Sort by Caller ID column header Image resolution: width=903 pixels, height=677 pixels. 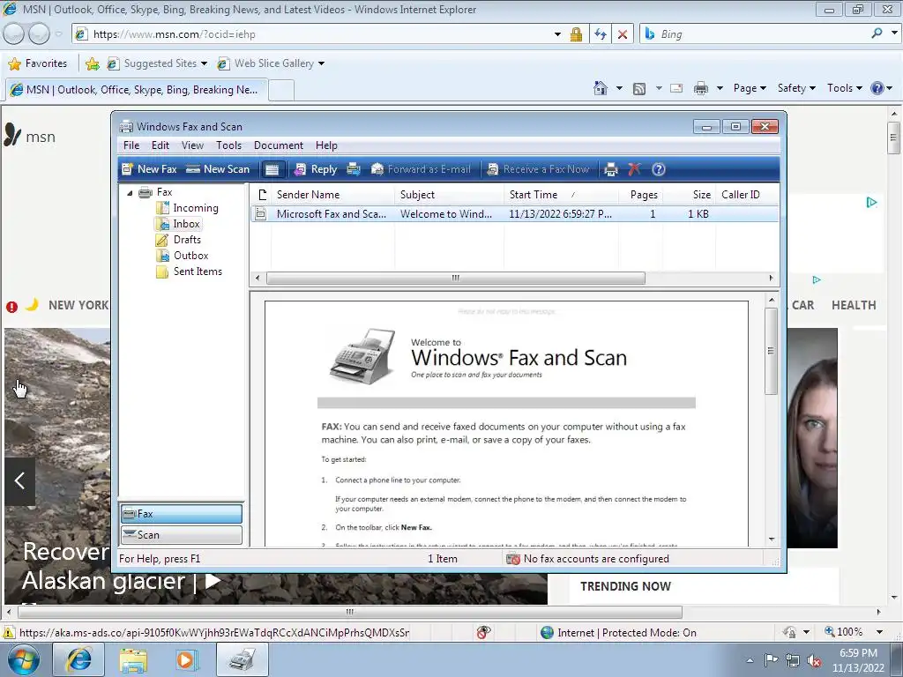pos(747,195)
